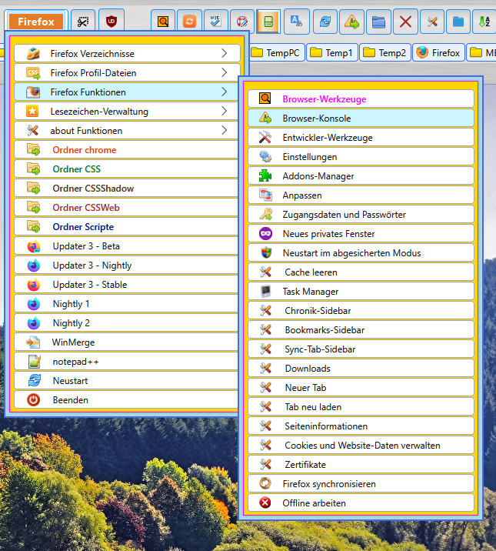This screenshot has height=551, width=496.
Task: Click the Task Manager monitor icon
Action: pyautogui.click(x=265, y=292)
